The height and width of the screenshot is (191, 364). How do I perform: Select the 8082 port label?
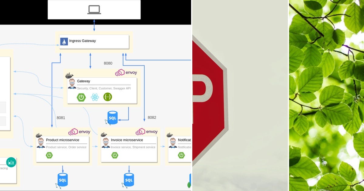[151, 118]
